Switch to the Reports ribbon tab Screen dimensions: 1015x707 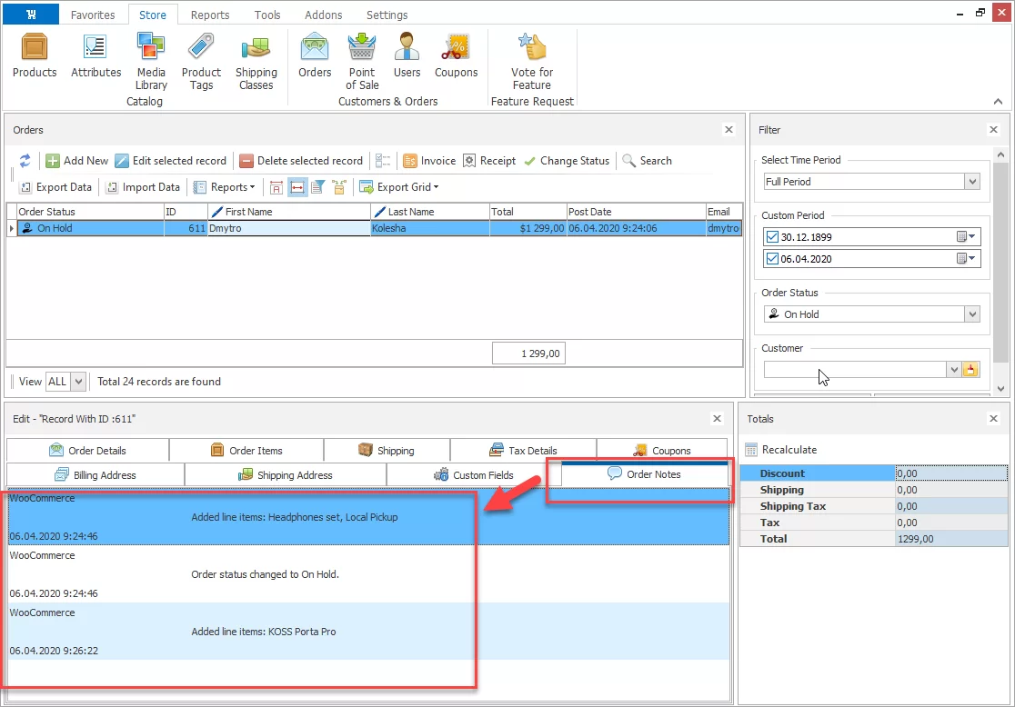(x=210, y=15)
